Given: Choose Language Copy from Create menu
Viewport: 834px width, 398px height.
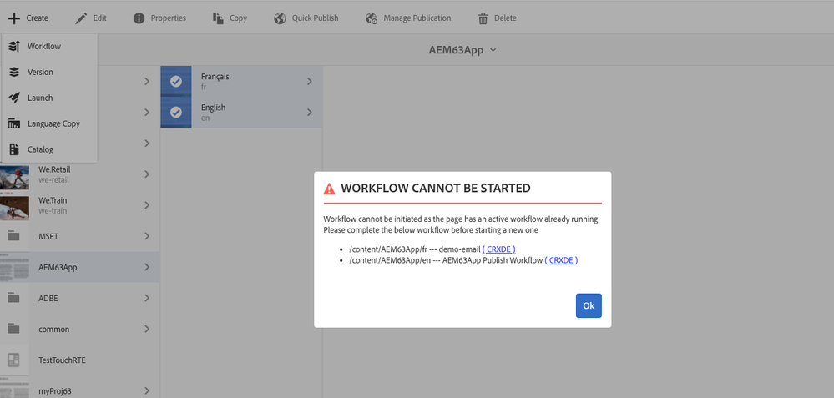Looking at the screenshot, I should [53, 123].
